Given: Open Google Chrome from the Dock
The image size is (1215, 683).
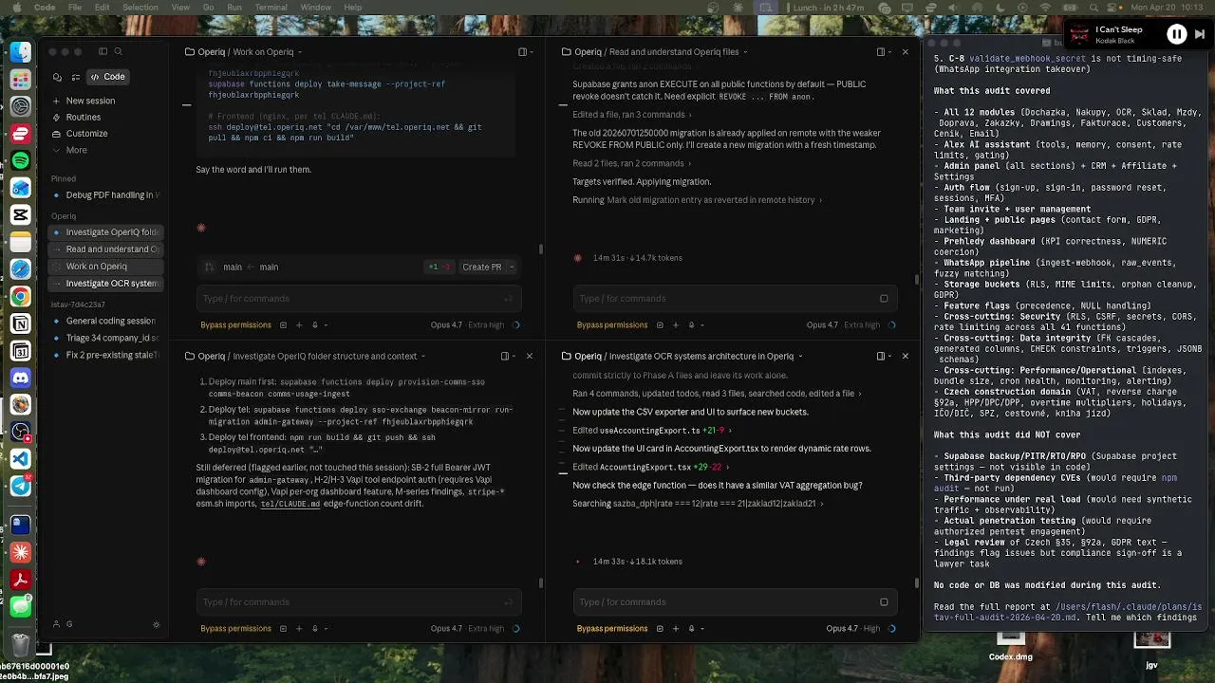Looking at the screenshot, I should pyautogui.click(x=20, y=297).
